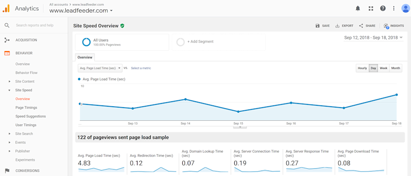Open the Behavior menu section
411x176 pixels.
24,53
